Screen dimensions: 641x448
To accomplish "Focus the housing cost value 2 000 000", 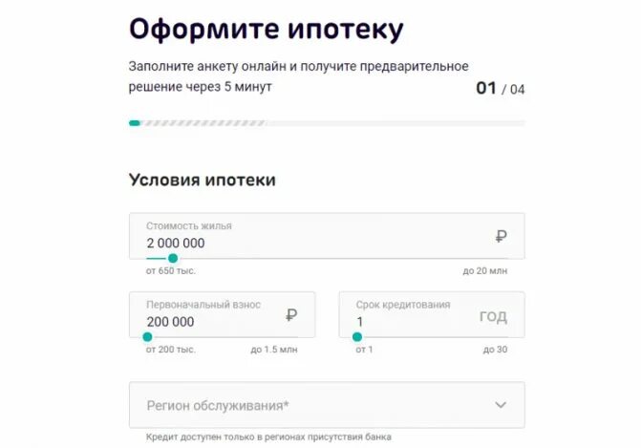I will [176, 244].
